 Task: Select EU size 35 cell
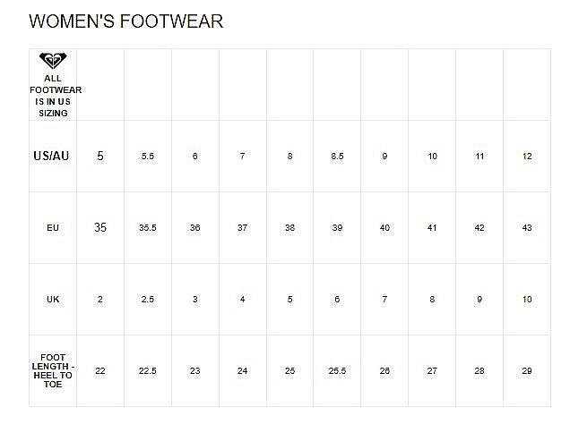point(100,227)
